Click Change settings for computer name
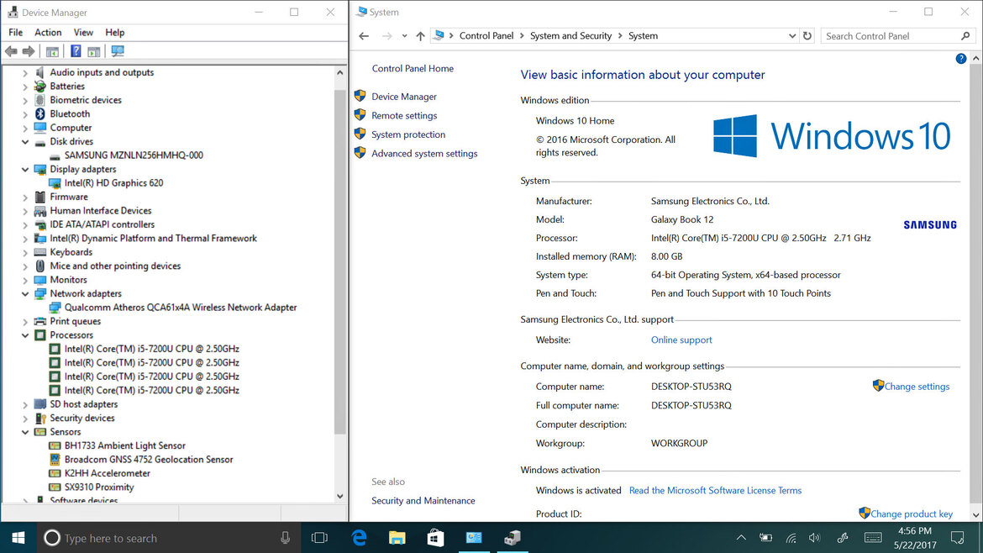The height and width of the screenshot is (553, 983). point(917,387)
